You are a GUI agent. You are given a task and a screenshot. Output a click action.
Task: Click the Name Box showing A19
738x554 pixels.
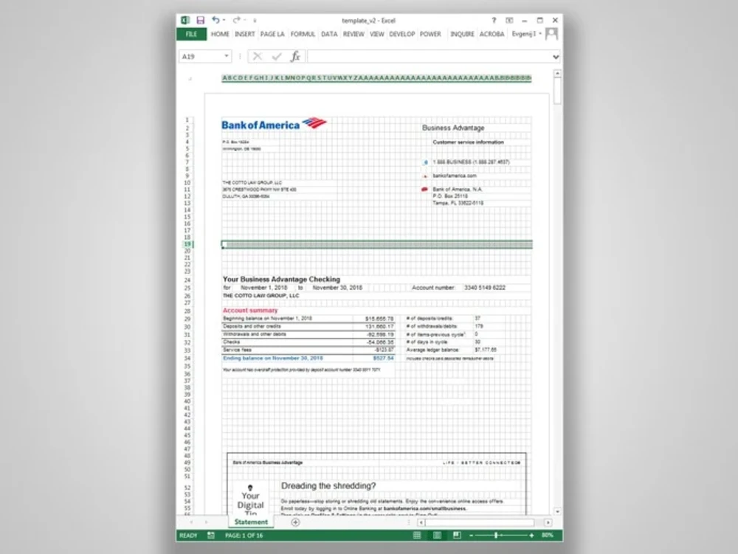point(201,57)
